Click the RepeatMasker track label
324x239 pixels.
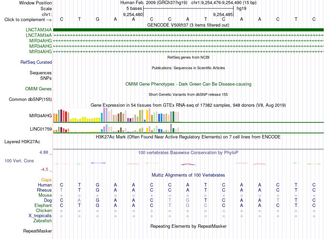(38, 231)
